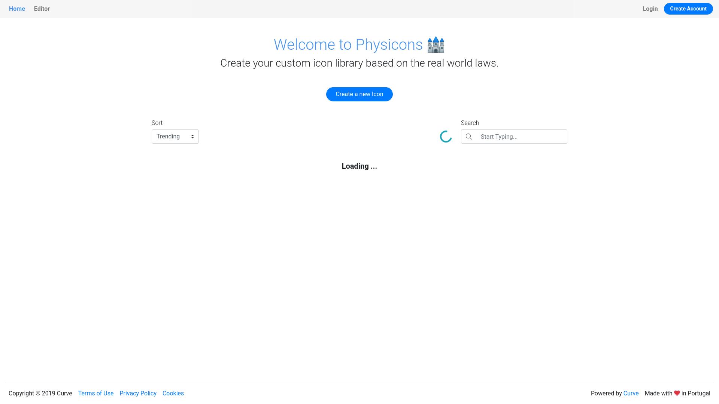Click the Welcome to Physicons heading
719x404 pixels.
point(348,45)
